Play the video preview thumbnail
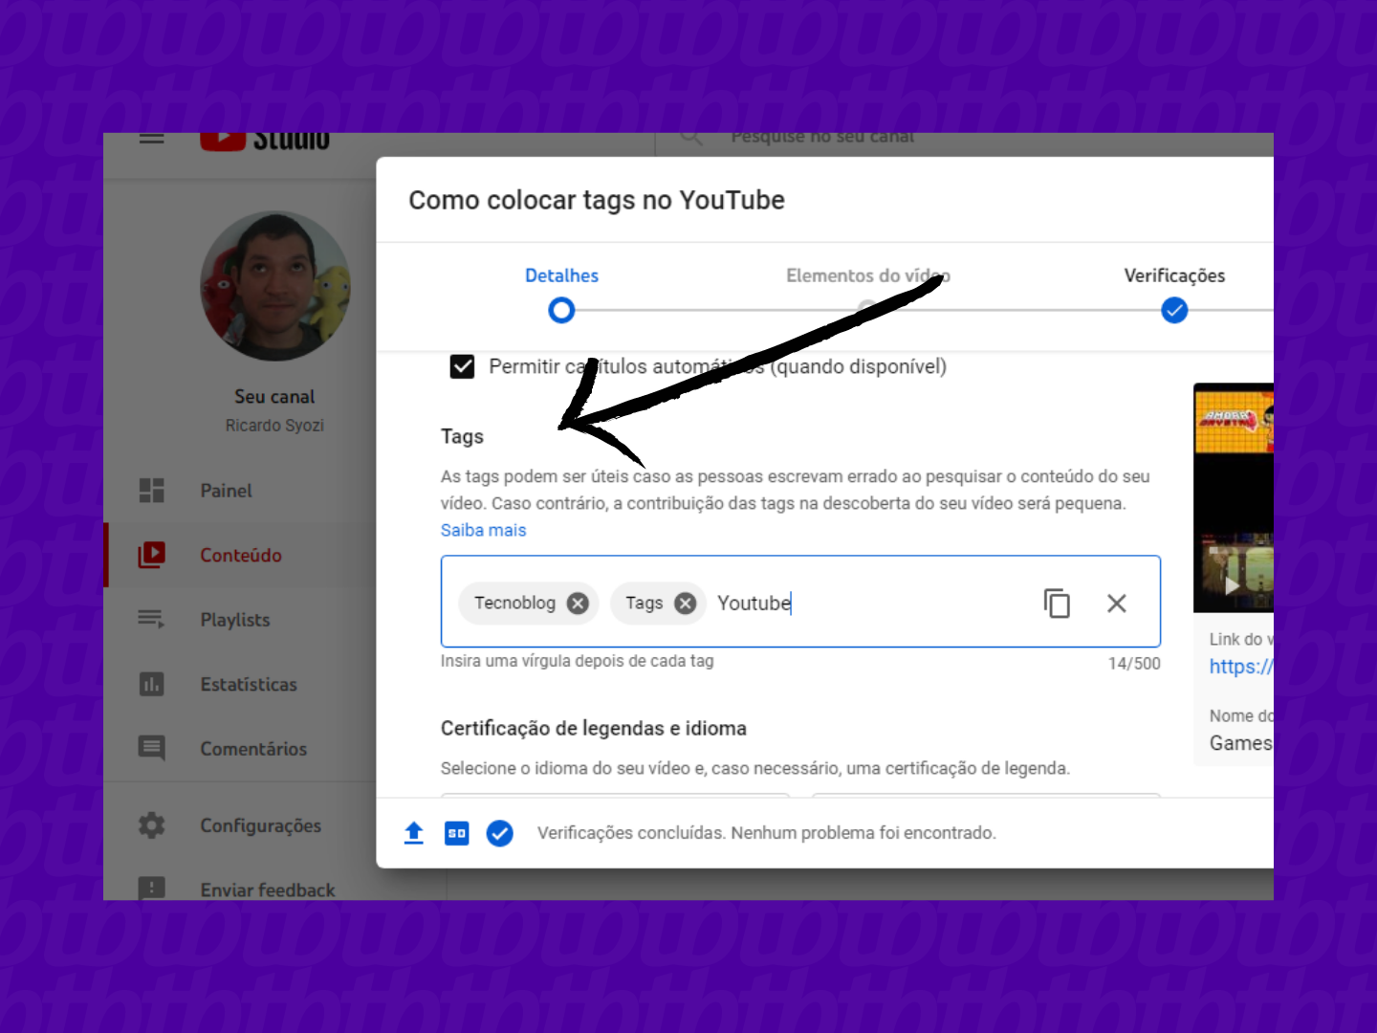This screenshot has width=1377, height=1033. tap(1233, 585)
